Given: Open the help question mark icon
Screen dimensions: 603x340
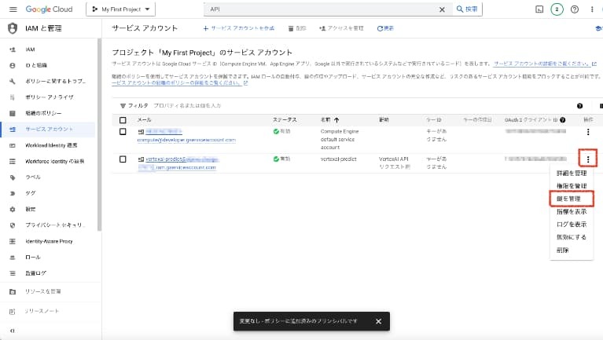Looking at the screenshot, I should click(x=575, y=9).
